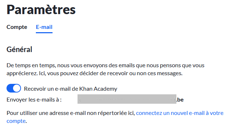Click the greyed-out e-mail address box
Screen dimensions: 234x133
point(127,99)
